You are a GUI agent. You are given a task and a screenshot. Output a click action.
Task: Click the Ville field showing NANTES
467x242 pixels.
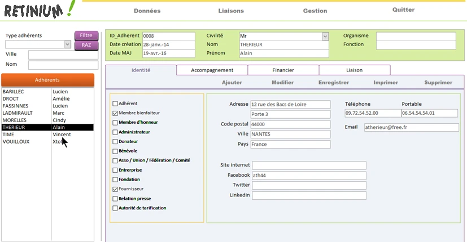[290, 134]
